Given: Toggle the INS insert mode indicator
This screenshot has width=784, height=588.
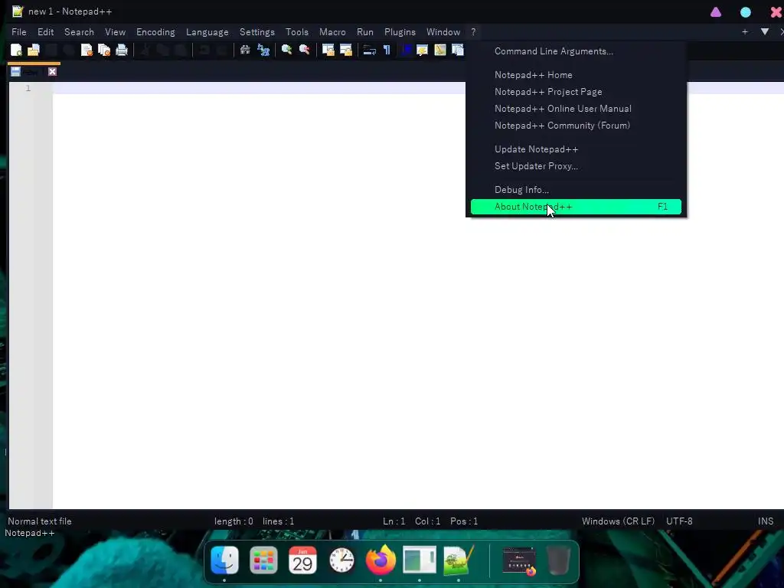Looking at the screenshot, I should coord(766,521).
